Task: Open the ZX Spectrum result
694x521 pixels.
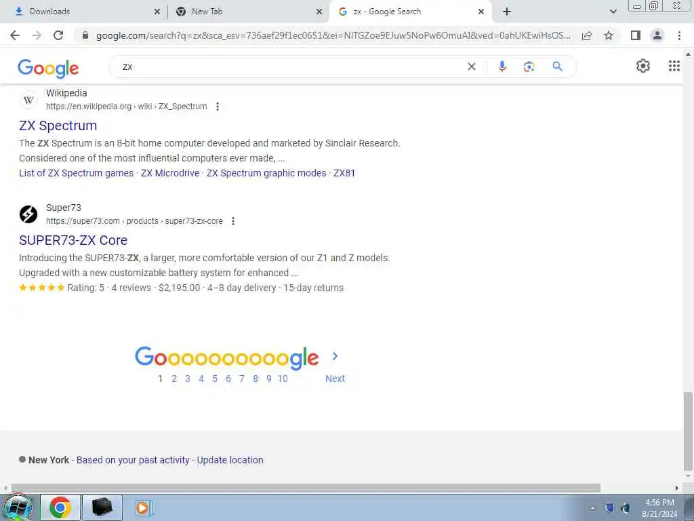Action: click(58, 126)
